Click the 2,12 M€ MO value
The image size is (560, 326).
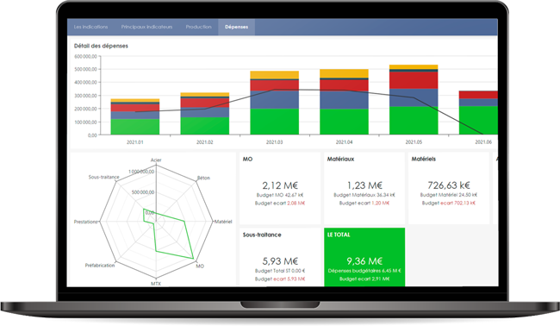point(280,185)
